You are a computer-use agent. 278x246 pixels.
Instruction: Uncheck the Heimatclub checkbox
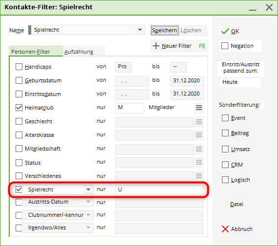pyautogui.click(x=19, y=108)
